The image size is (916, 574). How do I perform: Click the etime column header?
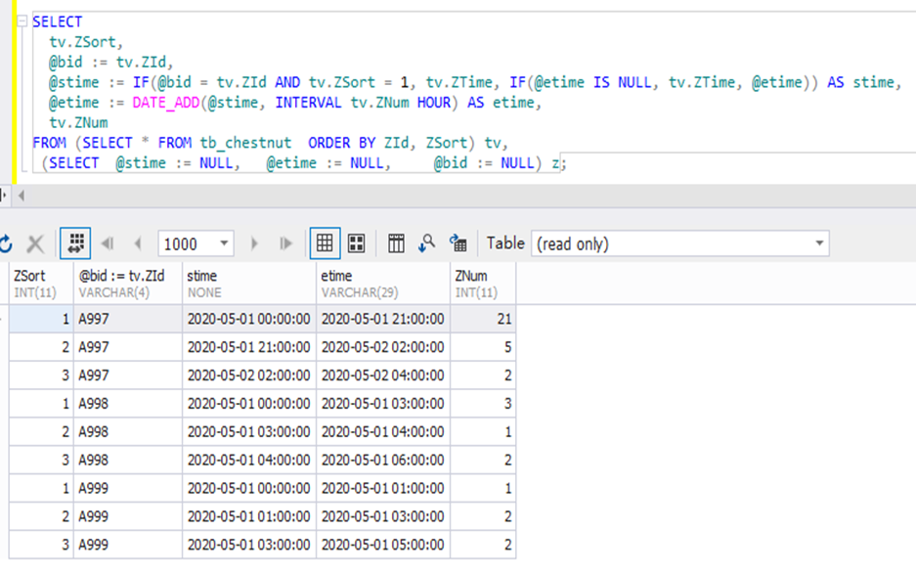pos(383,283)
